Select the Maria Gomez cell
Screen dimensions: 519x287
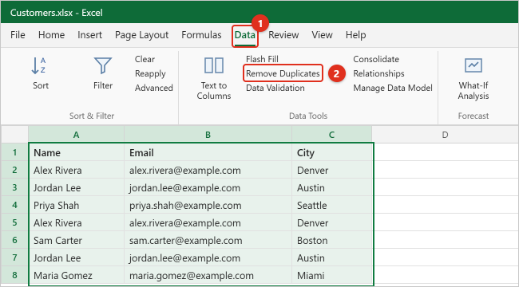(77, 275)
